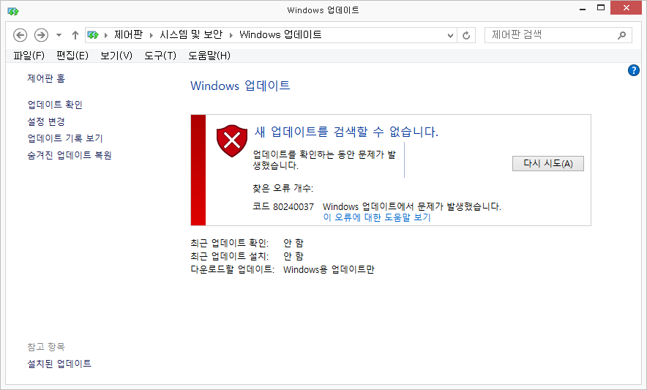Screen dimensions: 647x390
Task: Refresh the page with the refresh icon
Action: [x=466, y=36]
